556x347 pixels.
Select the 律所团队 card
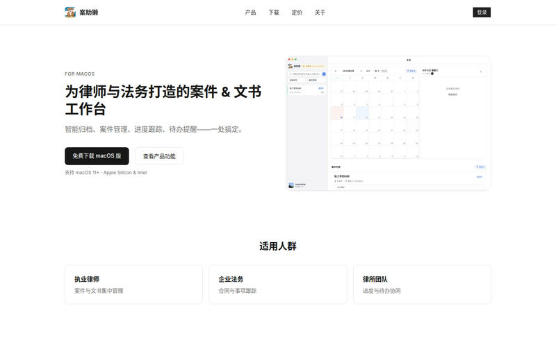point(422,285)
